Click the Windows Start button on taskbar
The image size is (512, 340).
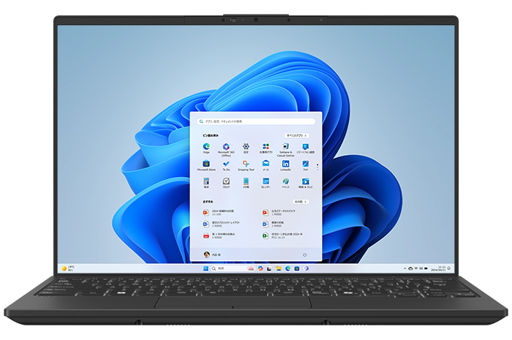click(204, 268)
